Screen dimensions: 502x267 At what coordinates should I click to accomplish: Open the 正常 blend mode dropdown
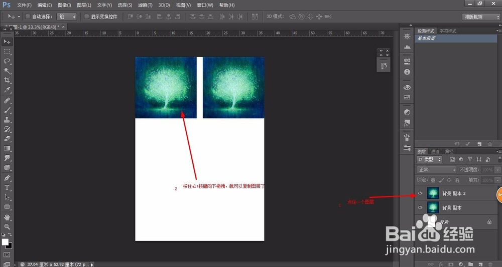tap(436, 170)
